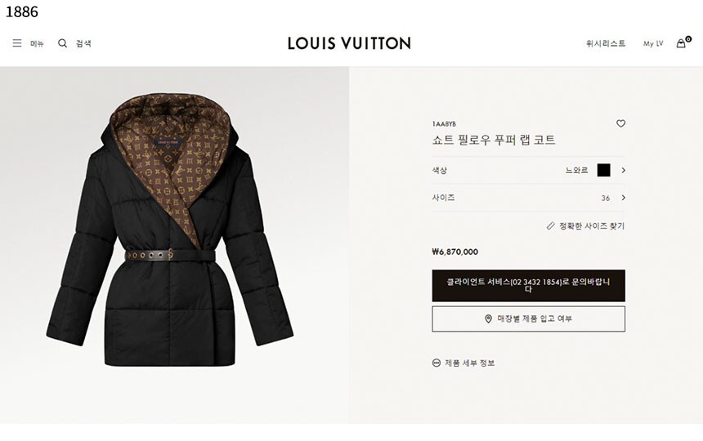The width and height of the screenshot is (703, 441).
Task: Expand the size option chevron
Action: click(x=623, y=198)
